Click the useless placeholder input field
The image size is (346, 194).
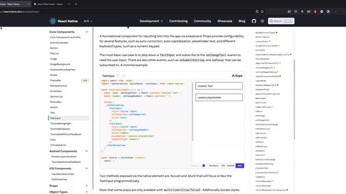click(x=219, y=98)
